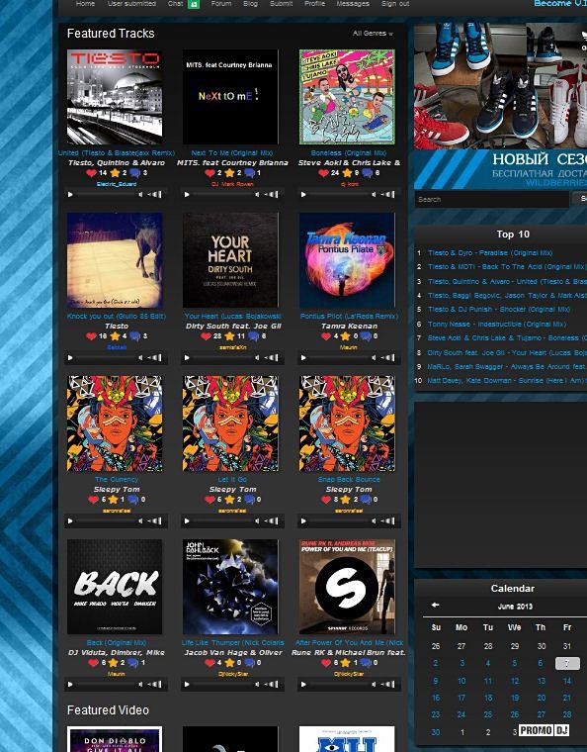Open Matt Davey - Sunrise Top 10 link
This screenshot has width=587, height=752.
507,381
